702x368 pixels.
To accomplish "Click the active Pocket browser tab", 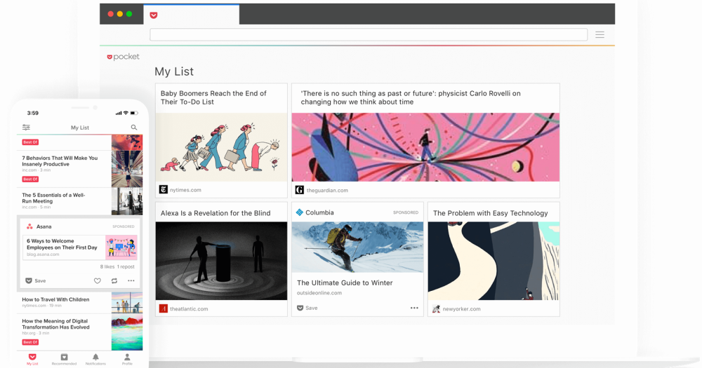I will pyautogui.click(x=191, y=15).
